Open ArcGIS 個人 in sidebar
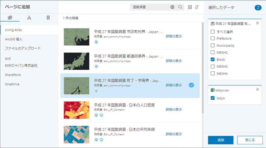This screenshot has height=148, width=266. [14, 39]
